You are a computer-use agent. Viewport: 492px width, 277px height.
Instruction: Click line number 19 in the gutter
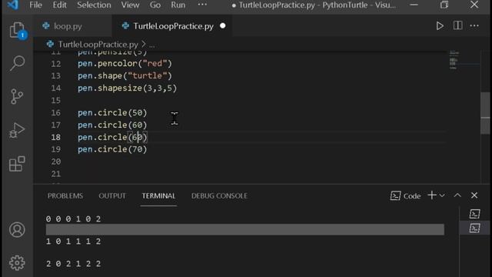(56, 149)
